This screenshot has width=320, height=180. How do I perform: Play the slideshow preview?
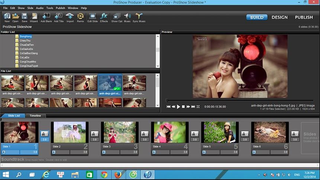(178, 107)
